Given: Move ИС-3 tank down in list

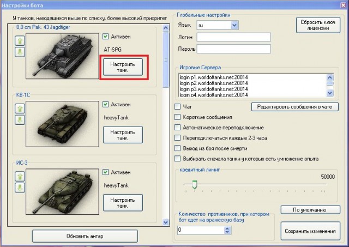Looking at the screenshot, I should click(x=20, y=188).
